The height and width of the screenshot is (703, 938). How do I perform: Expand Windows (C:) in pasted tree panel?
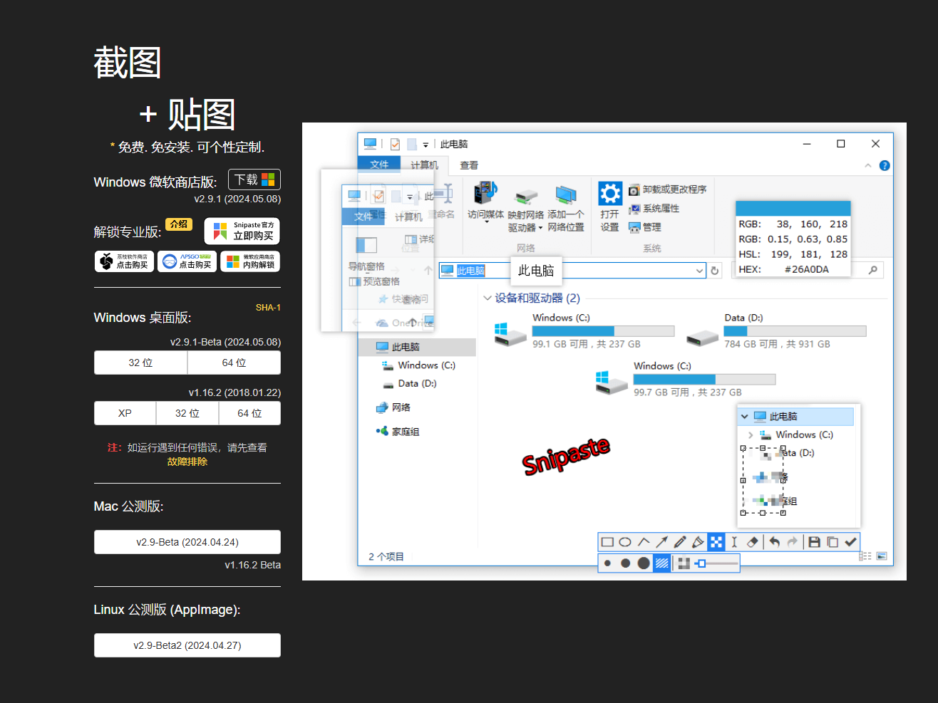(x=751, y=434)
